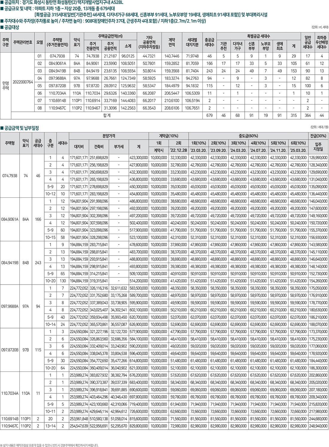The width and height of the screenshot is (329, 447).
Task: Click the 주택공급면적(㎡) header
Action: coord(110,36)
